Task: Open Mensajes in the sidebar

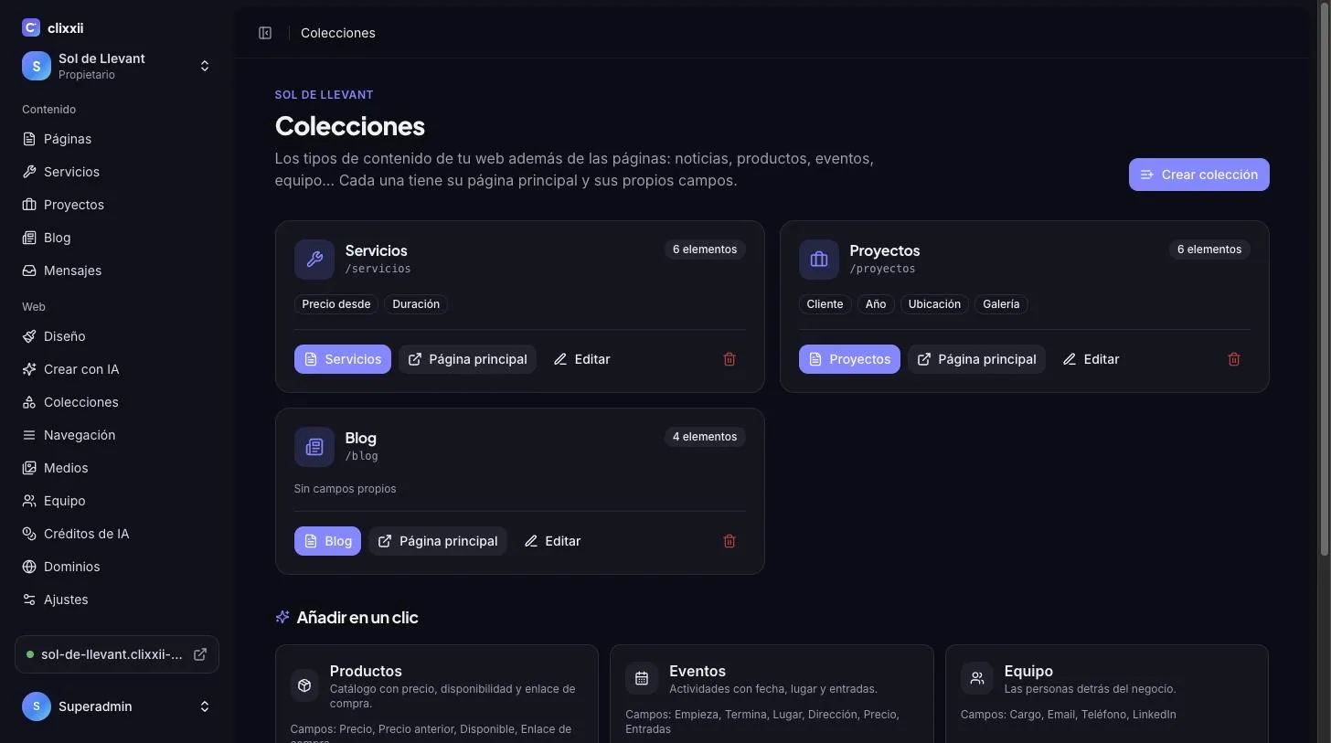Action: [117, 271]
